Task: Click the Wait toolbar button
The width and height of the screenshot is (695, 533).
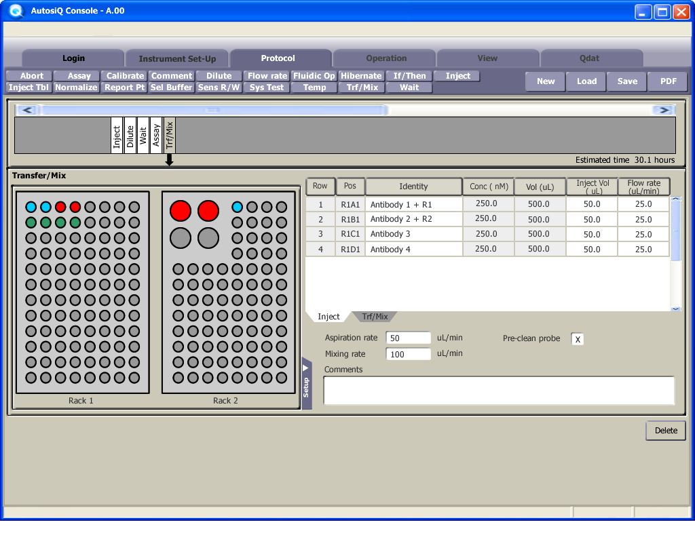Action: tap(409, 87)
